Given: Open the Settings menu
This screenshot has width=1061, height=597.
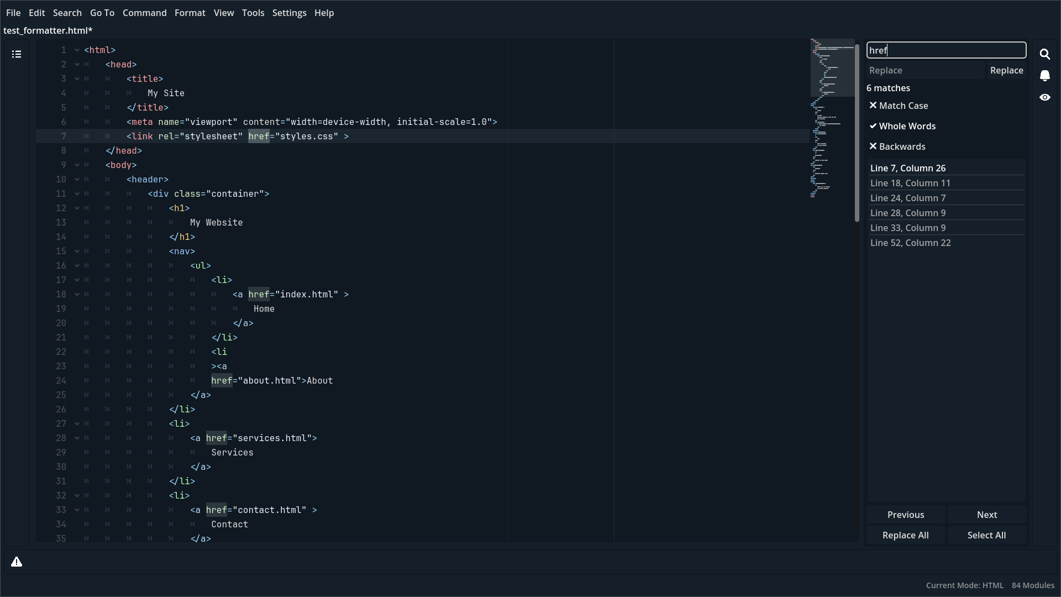Looking at the screenshot, I should pyautogui.click(x=290, y=13).
